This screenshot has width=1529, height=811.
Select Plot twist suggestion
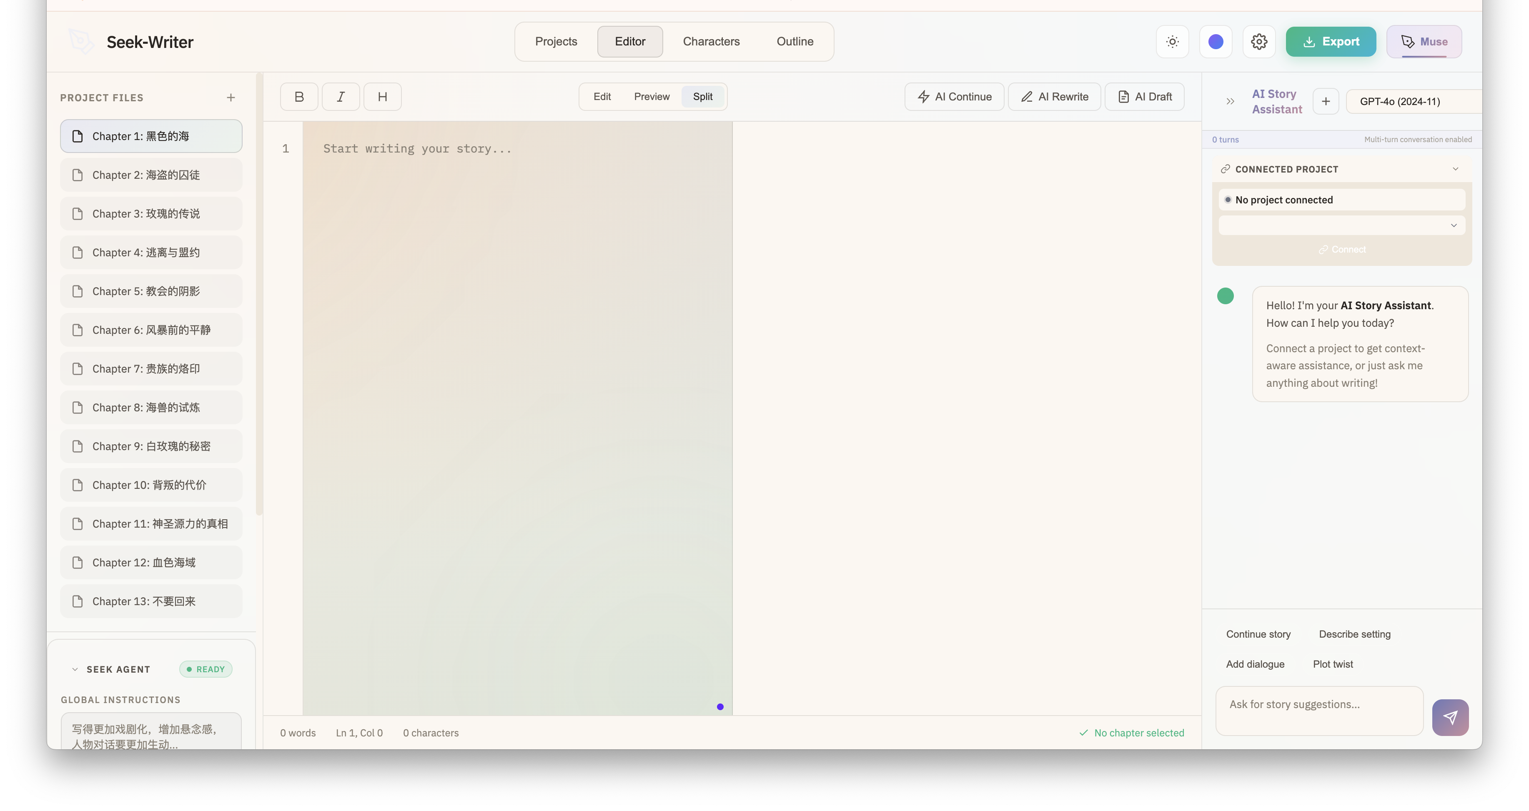pyautogui.click(x=1333, y=664)
